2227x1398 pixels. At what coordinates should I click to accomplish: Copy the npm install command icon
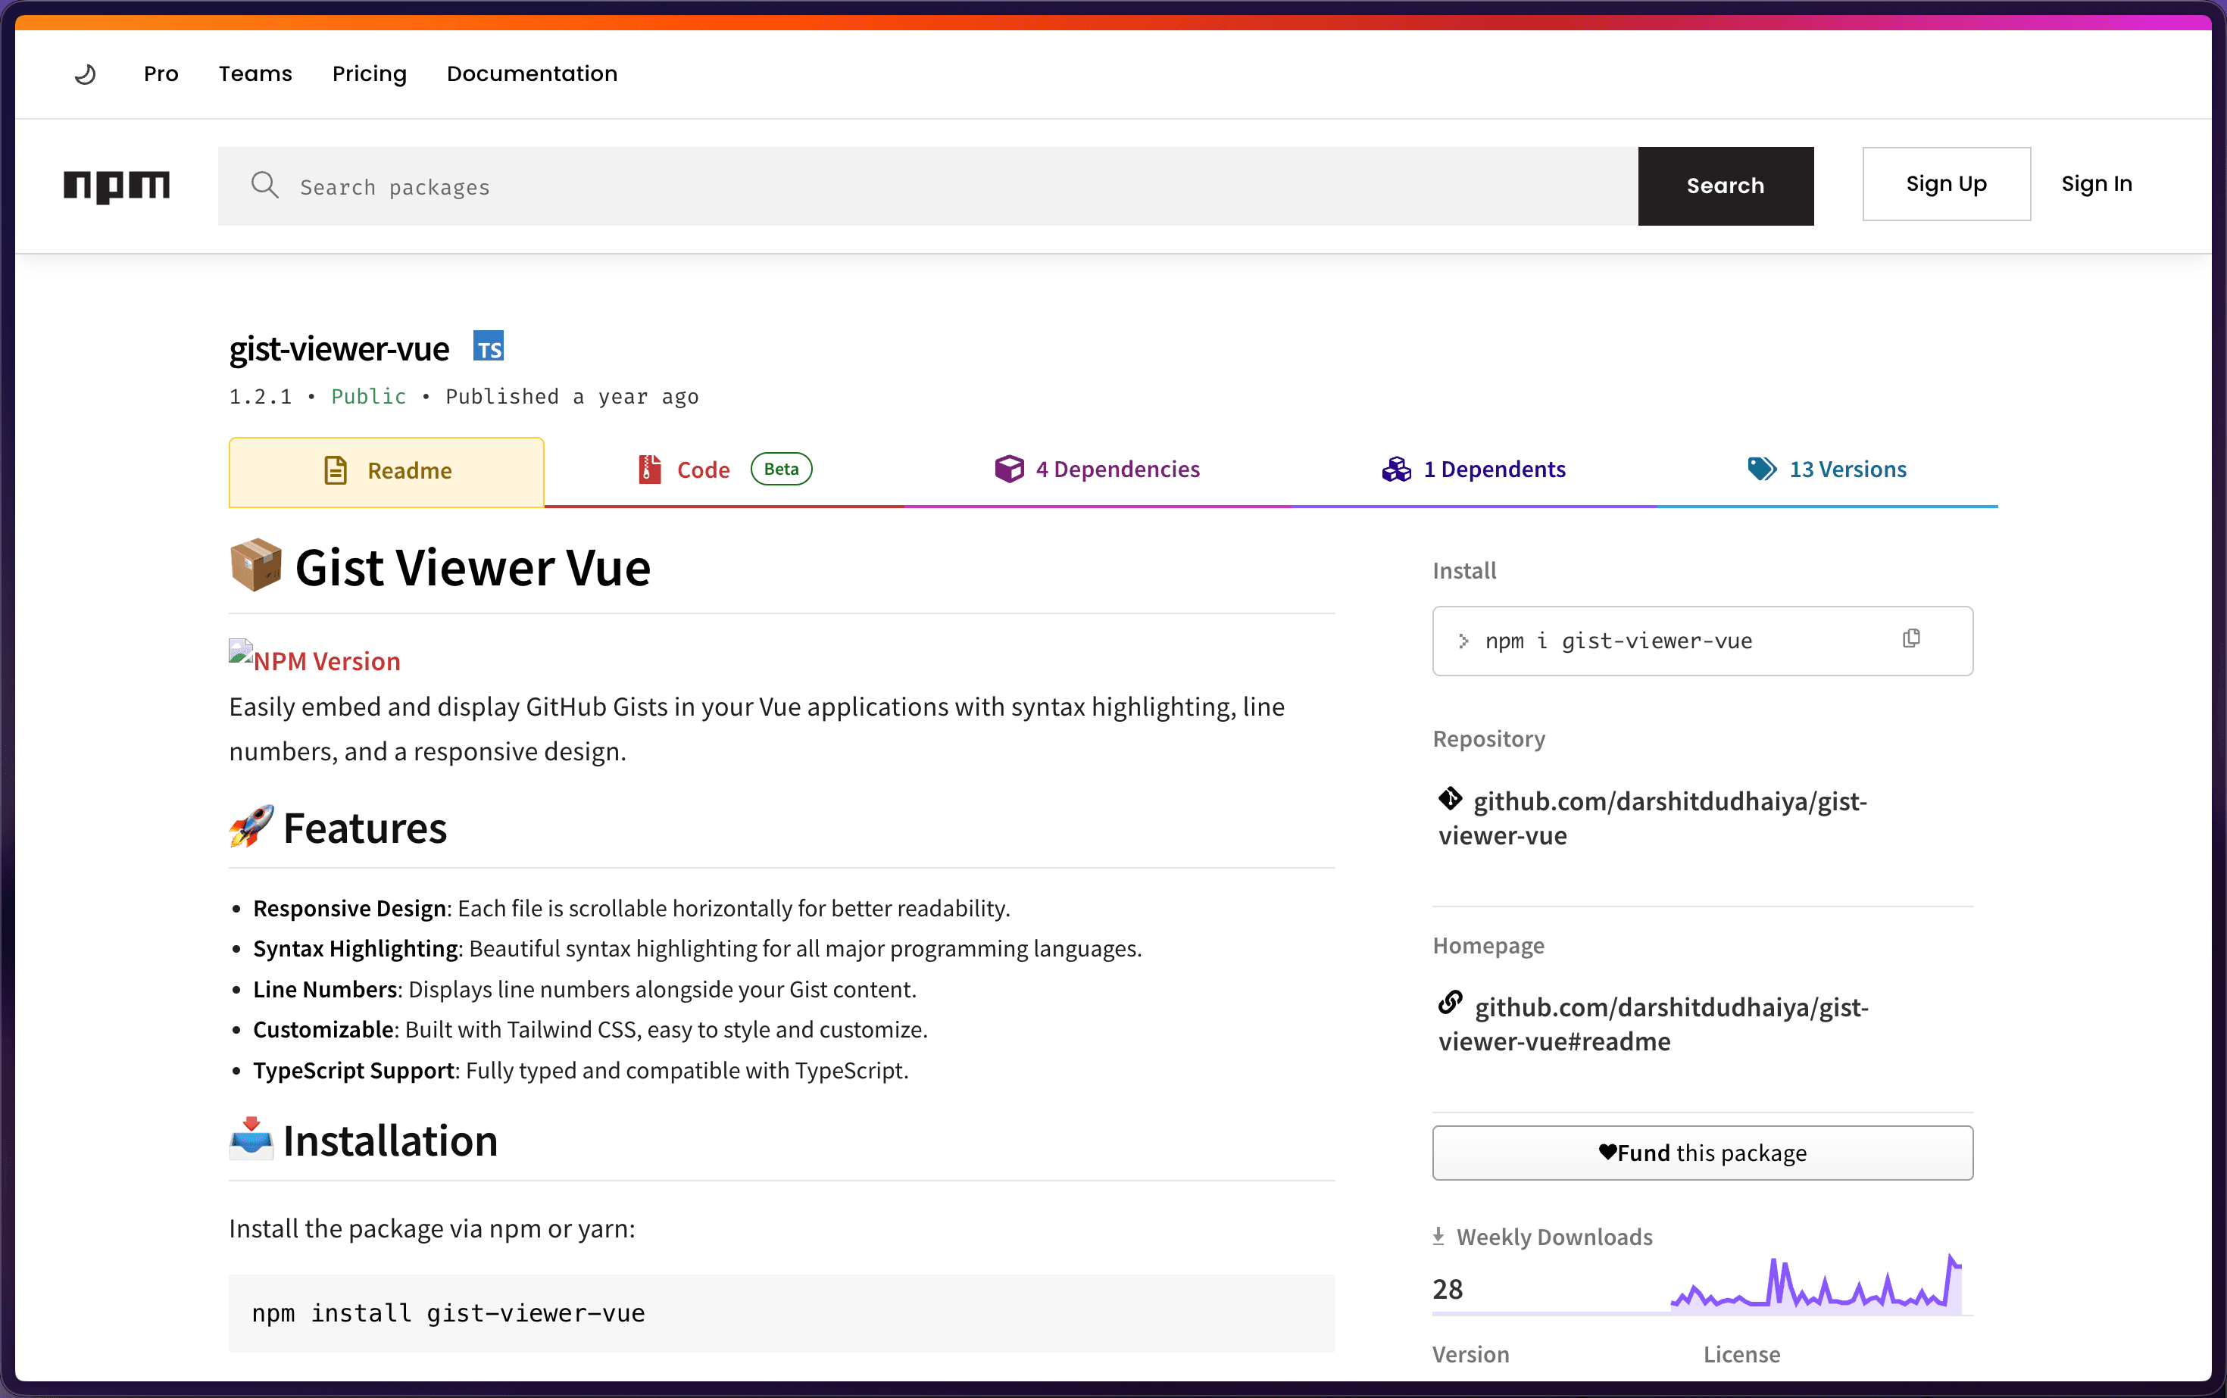[x=1912, y=639]
